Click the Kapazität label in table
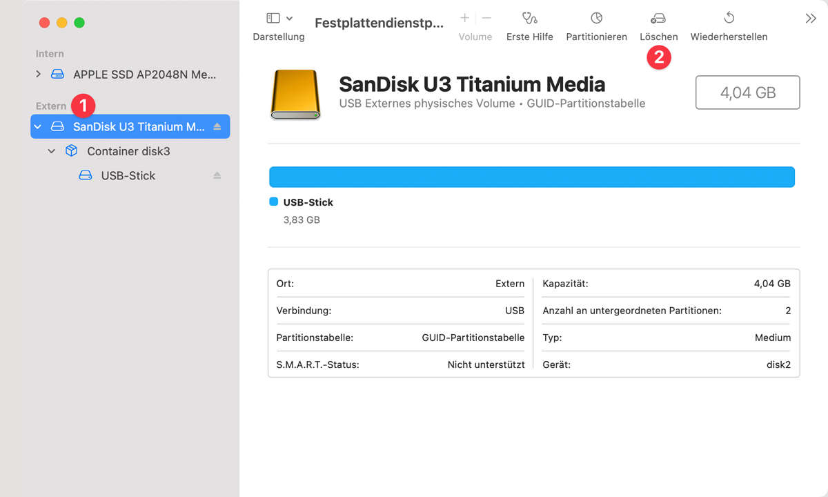 tap(566, 284)
